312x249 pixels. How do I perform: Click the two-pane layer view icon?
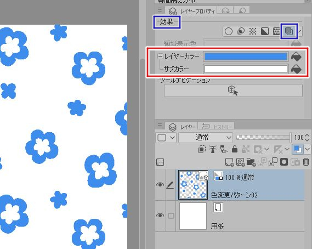[160, 162]
